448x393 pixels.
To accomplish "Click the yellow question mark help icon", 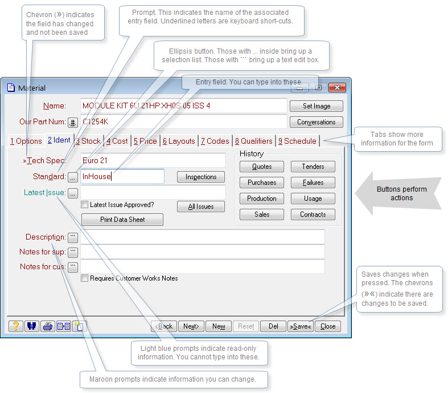I will (16, 326).
